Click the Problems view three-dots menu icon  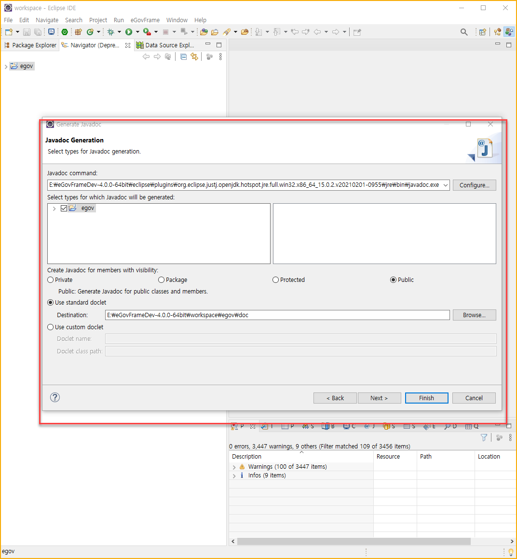pos(510,437)
